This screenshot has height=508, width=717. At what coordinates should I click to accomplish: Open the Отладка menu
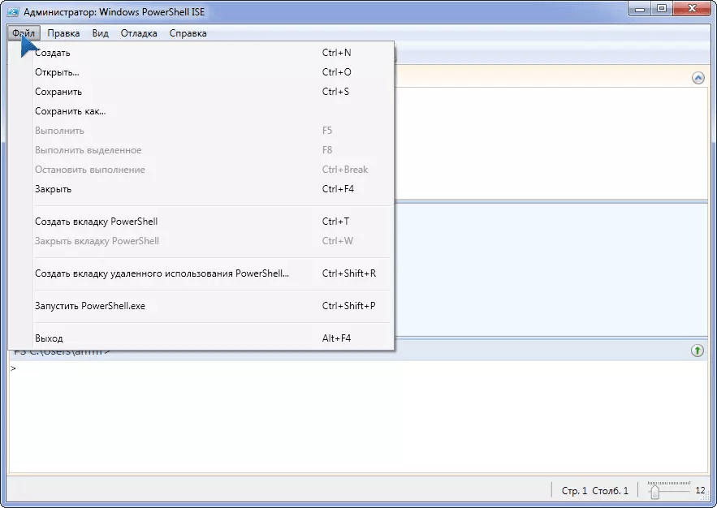(139, 33)
